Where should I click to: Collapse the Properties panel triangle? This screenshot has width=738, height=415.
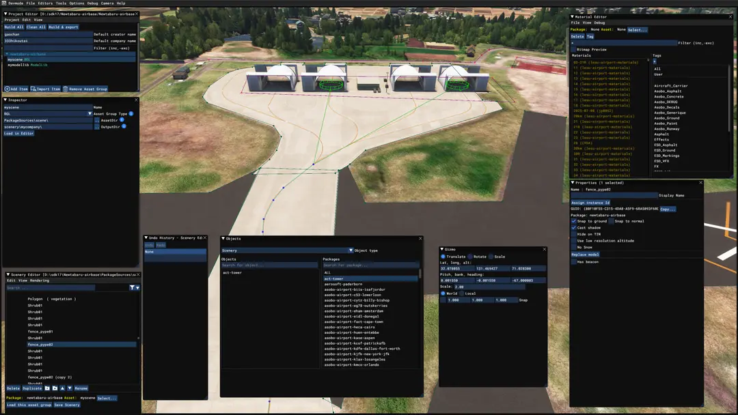573,183
